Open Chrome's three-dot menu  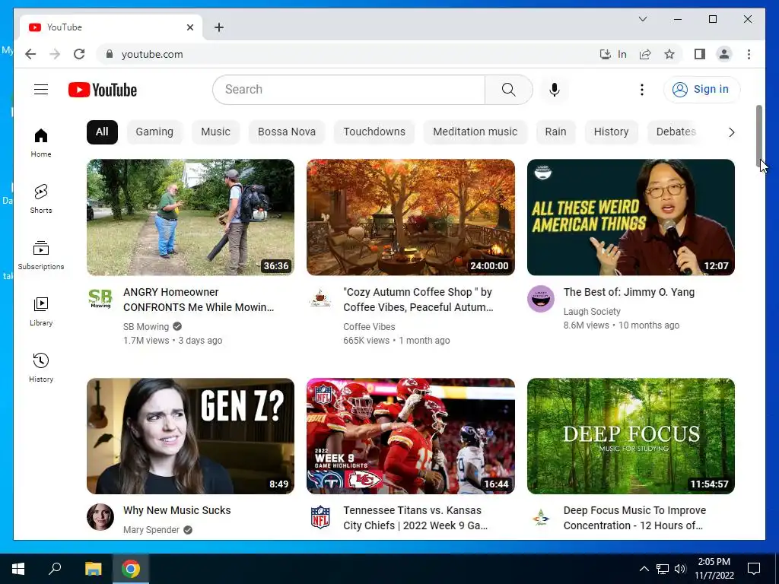pyautogui.click(x=749, y=54)
